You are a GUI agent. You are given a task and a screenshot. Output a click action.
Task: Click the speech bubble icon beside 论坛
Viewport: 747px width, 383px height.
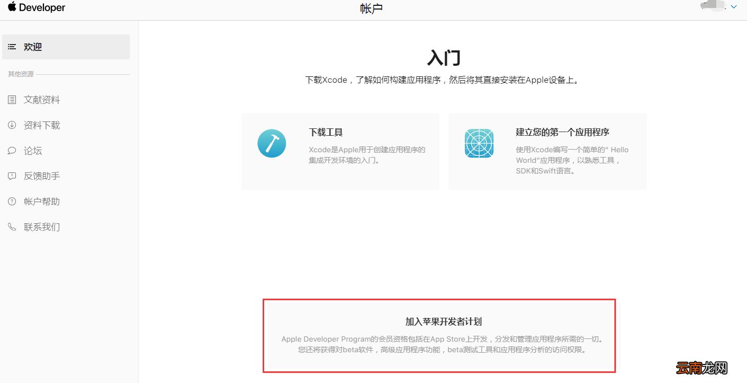(x=12, y=151)
